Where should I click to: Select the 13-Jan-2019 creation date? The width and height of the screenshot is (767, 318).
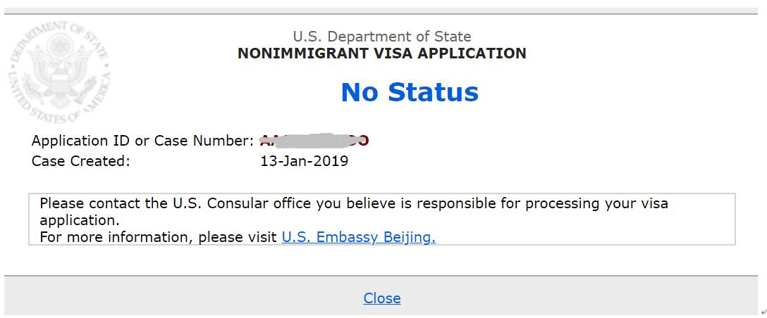pyautogui.click(x=305, y=161)
